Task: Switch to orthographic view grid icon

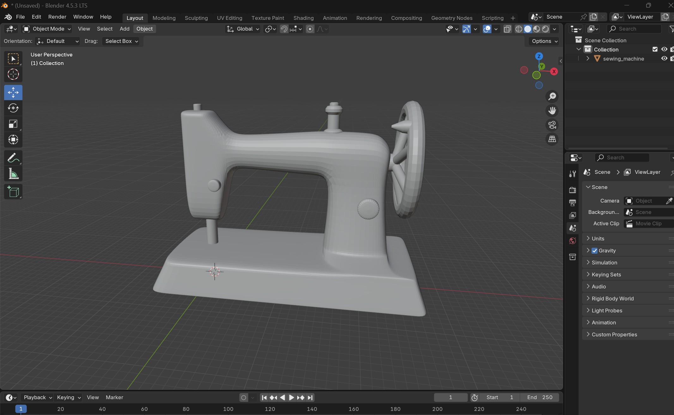Action: coord(552,139)
